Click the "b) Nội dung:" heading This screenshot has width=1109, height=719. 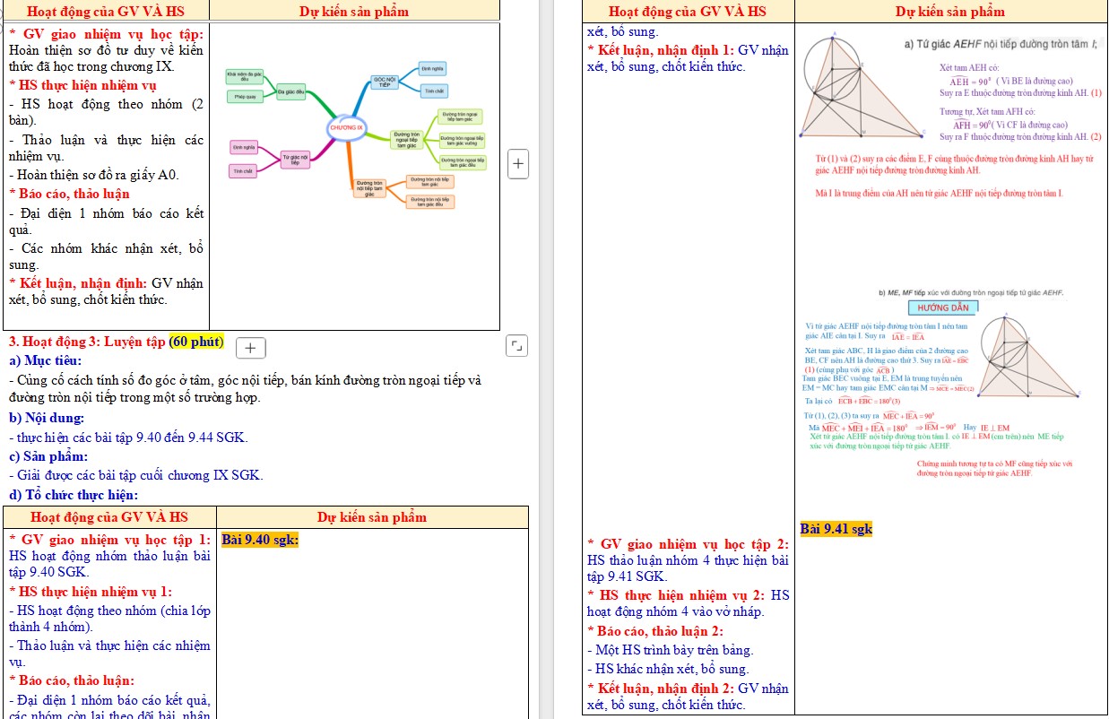[47, 418]
